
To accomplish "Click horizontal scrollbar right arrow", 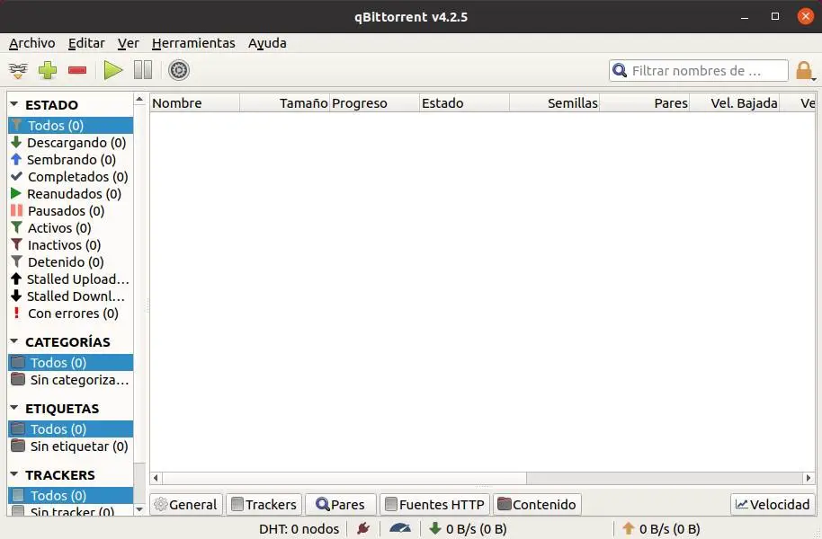I will [x=809, y=478].
